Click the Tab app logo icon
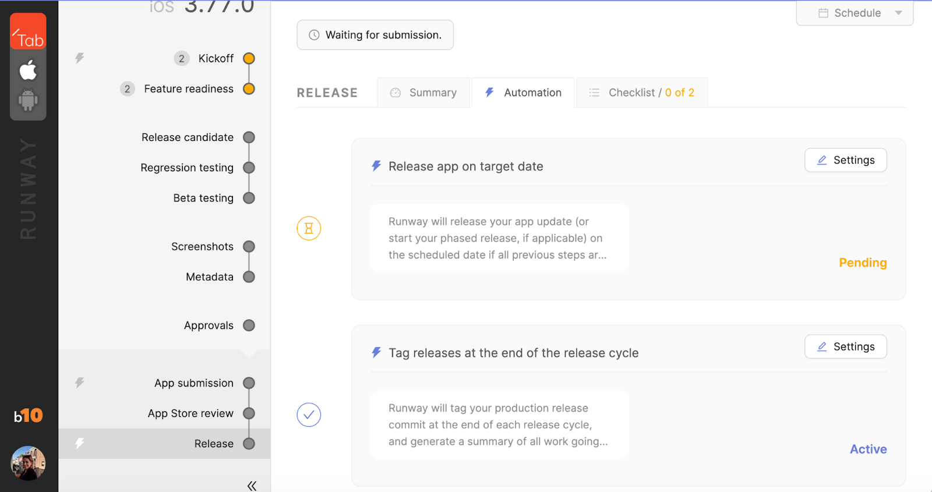The height and width of the screenshot is (492, 932). pyautogui.click(x=28, y=32)
